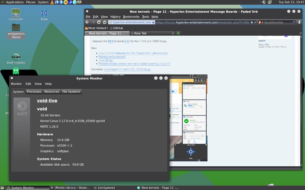Screen dimensions: 305x190
Task: Open the Eolie desktop icon
Action: (44, 15)
